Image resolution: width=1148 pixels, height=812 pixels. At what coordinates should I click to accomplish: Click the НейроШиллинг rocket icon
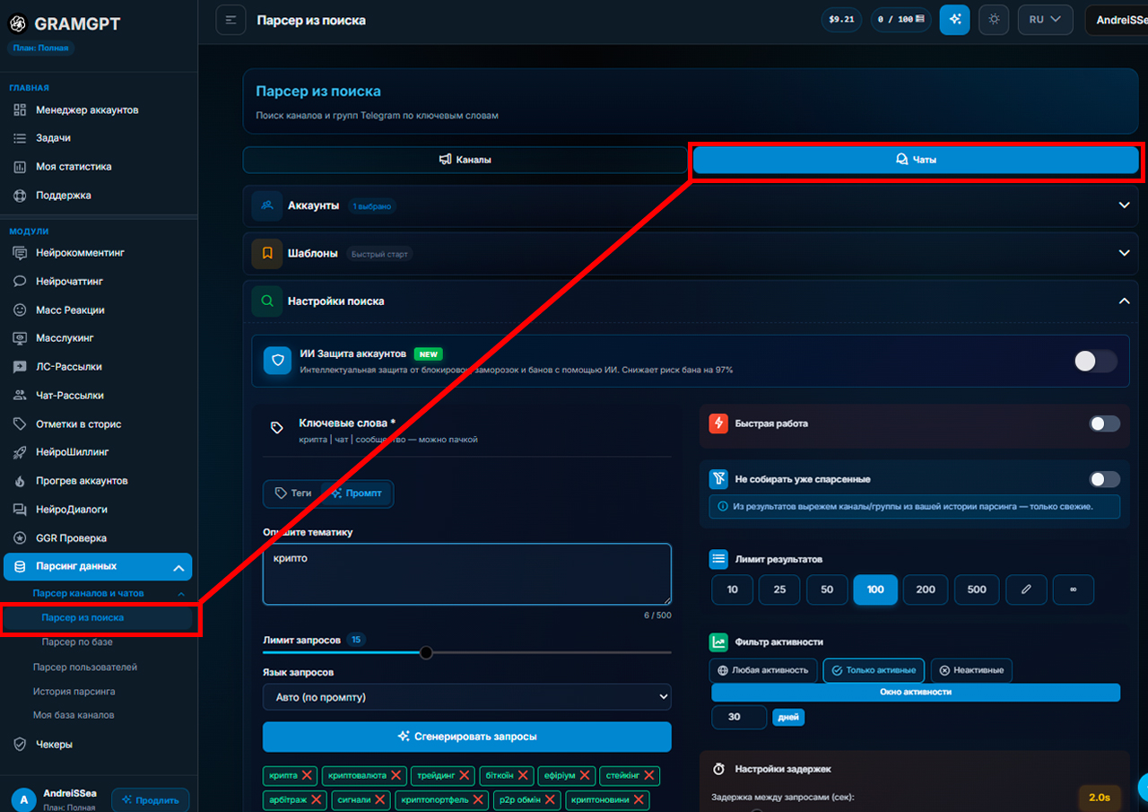(20, 452)
